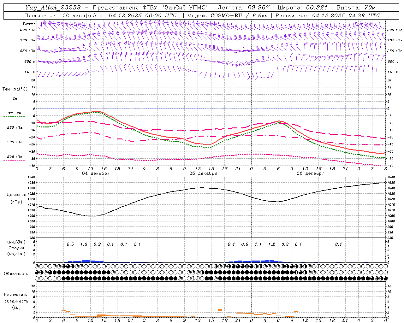The height and width of the screenshot is (323, 404).
Task: Click the precipitation value 0.4
Action: (x=231, y=244)
